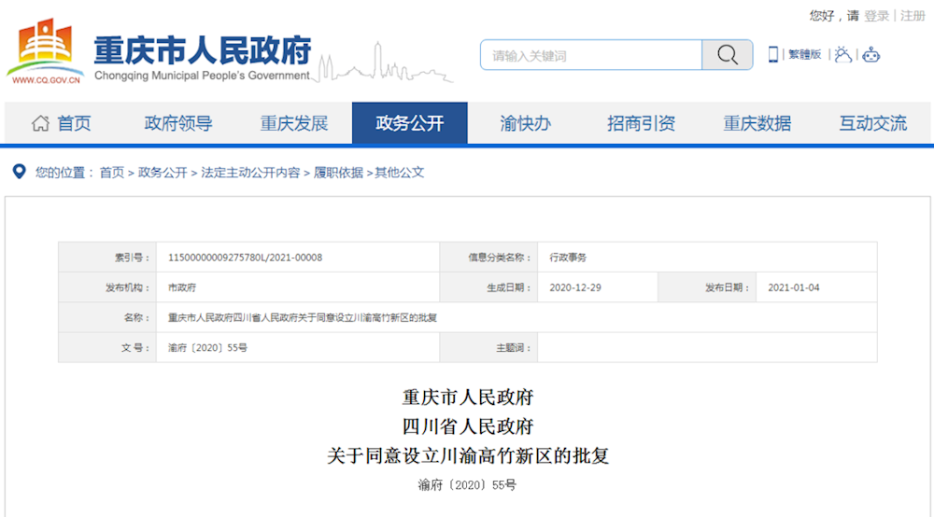Click 法定主动公开内容 in the breadcrumb

coord(250,173)
